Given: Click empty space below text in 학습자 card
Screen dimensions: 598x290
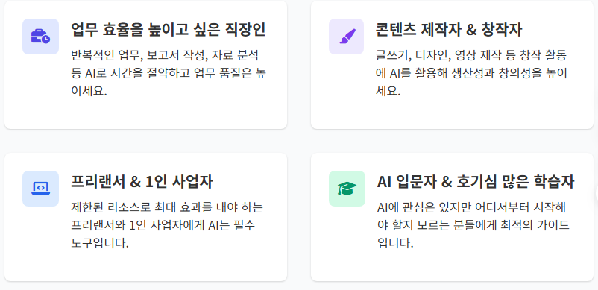Looking at the screenshot, I should coord(452,266).
